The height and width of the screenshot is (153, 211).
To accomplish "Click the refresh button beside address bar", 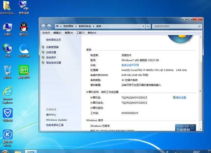I will tap(148, 26).
